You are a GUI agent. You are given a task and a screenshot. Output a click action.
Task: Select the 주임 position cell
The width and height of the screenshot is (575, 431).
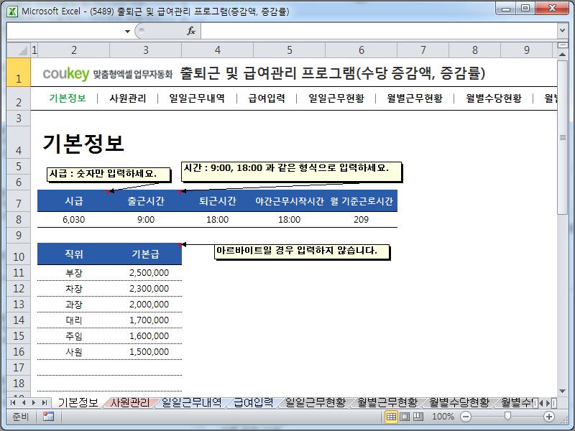74,335
